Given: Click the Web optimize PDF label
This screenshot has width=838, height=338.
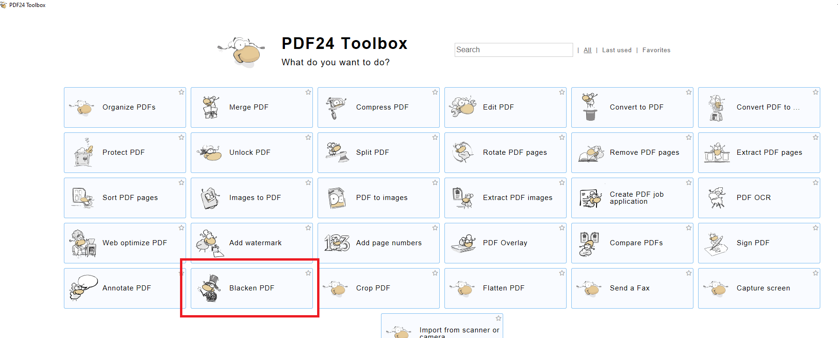Looking at the screenshot, I should point(135,243).
